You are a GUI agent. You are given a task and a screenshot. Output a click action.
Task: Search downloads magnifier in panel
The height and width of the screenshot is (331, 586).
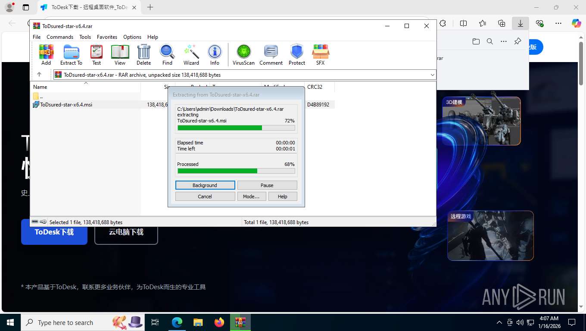tap(490, 41)
